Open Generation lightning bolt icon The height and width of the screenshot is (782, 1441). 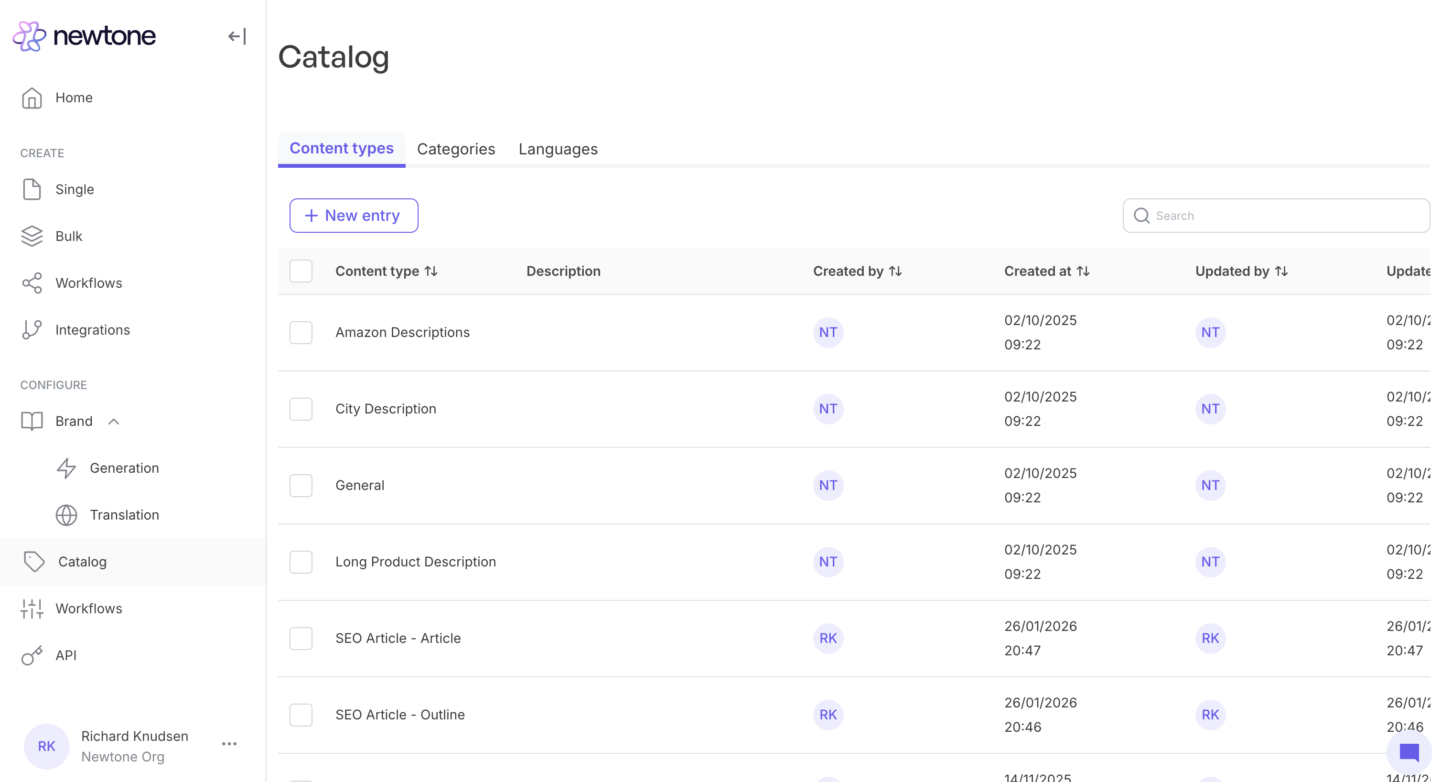point(66,468)
